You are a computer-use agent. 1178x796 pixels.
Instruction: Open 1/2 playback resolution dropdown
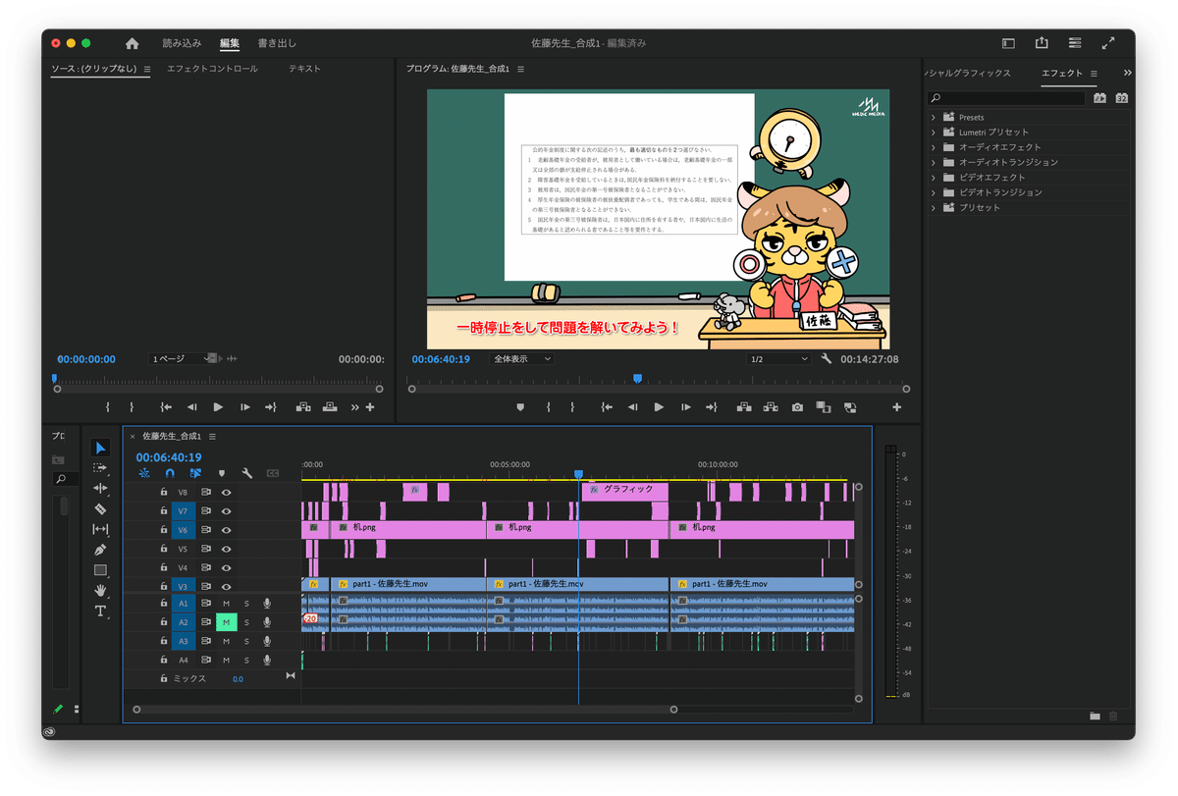point(779,359)
